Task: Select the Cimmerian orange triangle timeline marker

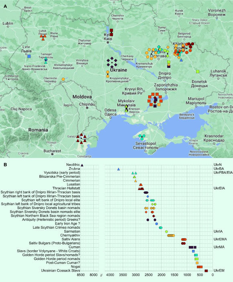Action: pyautogui.click(x=136, y=181)
